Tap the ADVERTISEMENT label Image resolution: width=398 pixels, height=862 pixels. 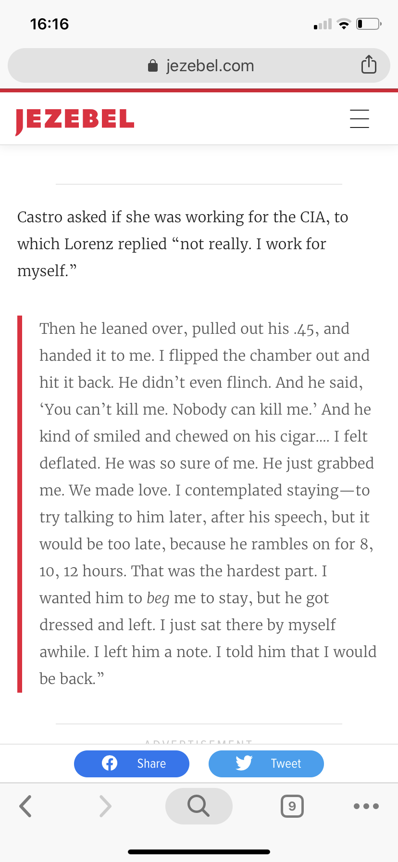point(199,742)
